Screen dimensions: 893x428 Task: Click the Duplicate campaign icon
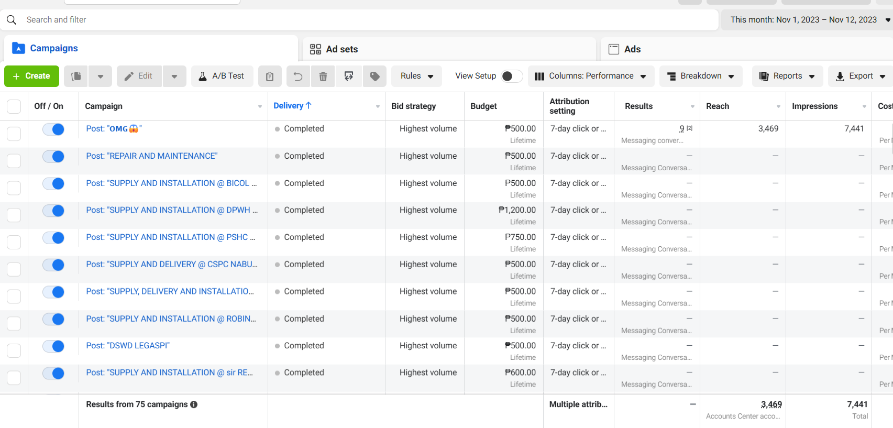[x=76, y=76]
